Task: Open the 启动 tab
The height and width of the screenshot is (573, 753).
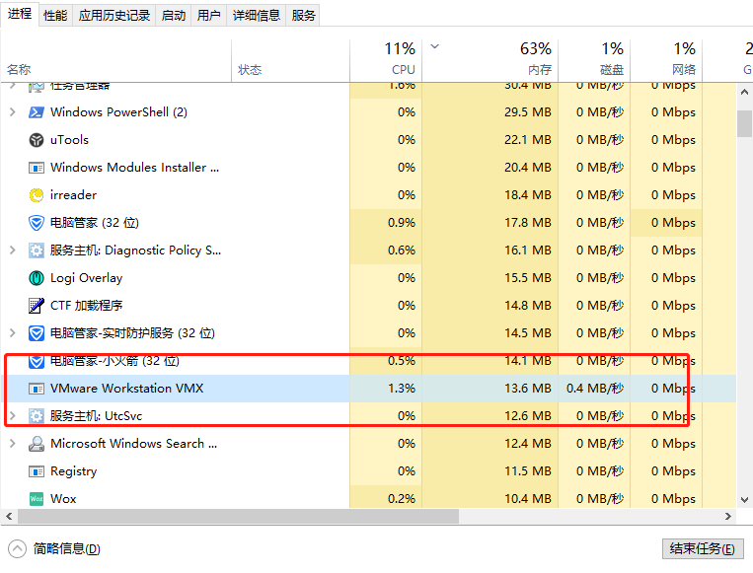Action: coord(174,16)
